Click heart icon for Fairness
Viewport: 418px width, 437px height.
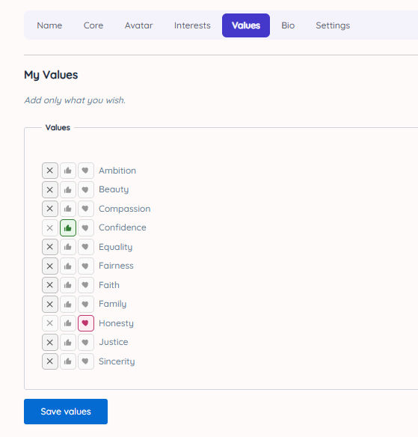click(x=85, y=266)
